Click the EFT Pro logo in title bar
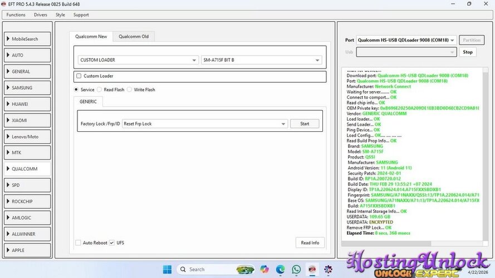 pyautogui.click(x=3, y=4)
